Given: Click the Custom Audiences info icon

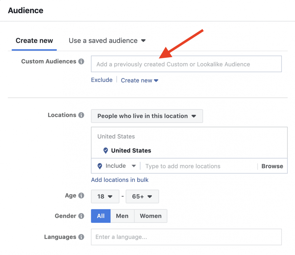Looking at the screenshot, I should tap(81, 61).
